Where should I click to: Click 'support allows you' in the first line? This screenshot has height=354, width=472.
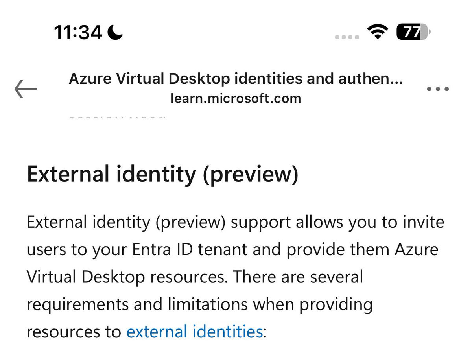pyautogui.click(x=303, y=222)
